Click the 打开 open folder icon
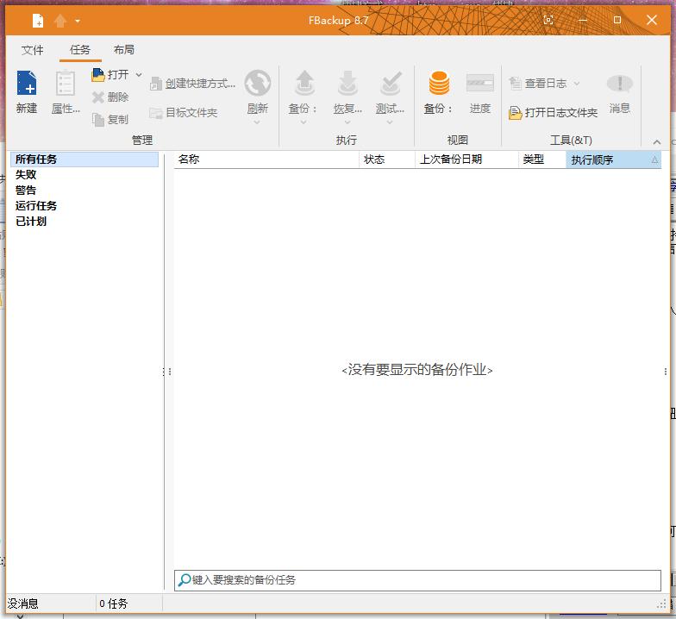This screenshot has width=676, height=619. (98, 75)
